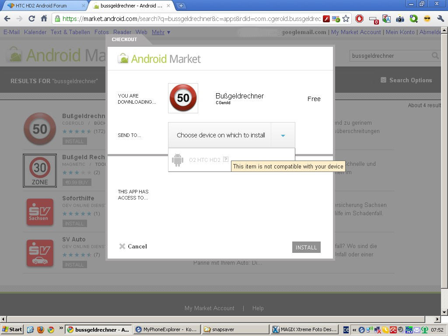
Task: Switch to MyPhoneExplorer in the taskbar
Action: pyautogui.click(x=167, y=329)
